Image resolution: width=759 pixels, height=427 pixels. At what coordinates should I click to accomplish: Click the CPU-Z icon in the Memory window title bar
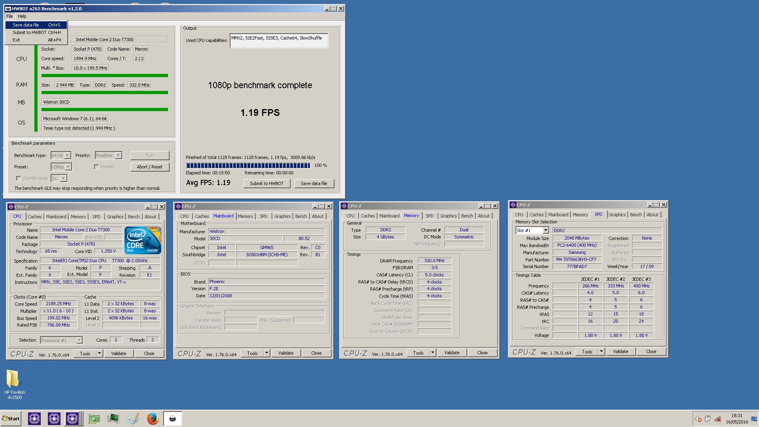coord(344,206)
